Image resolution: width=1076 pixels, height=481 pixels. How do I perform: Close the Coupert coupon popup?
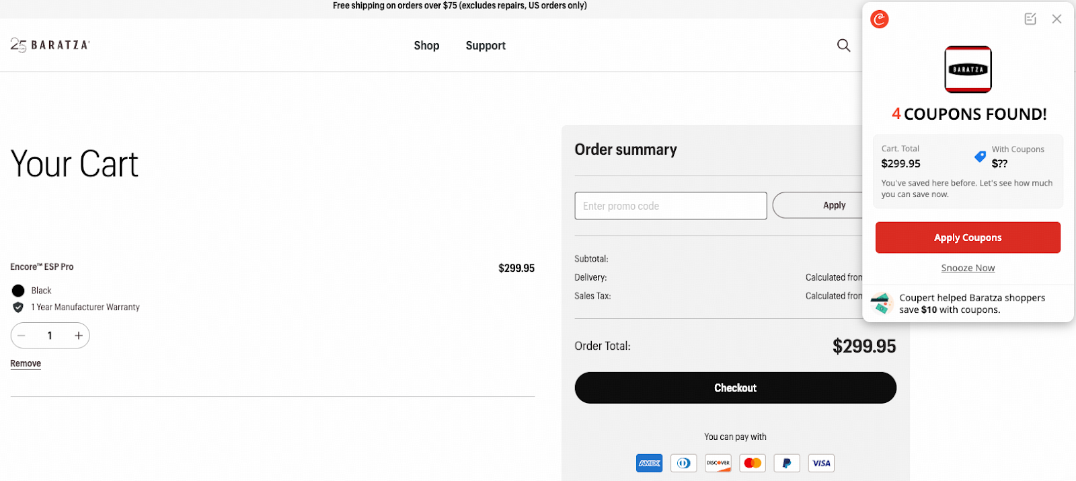(1056, 19)
